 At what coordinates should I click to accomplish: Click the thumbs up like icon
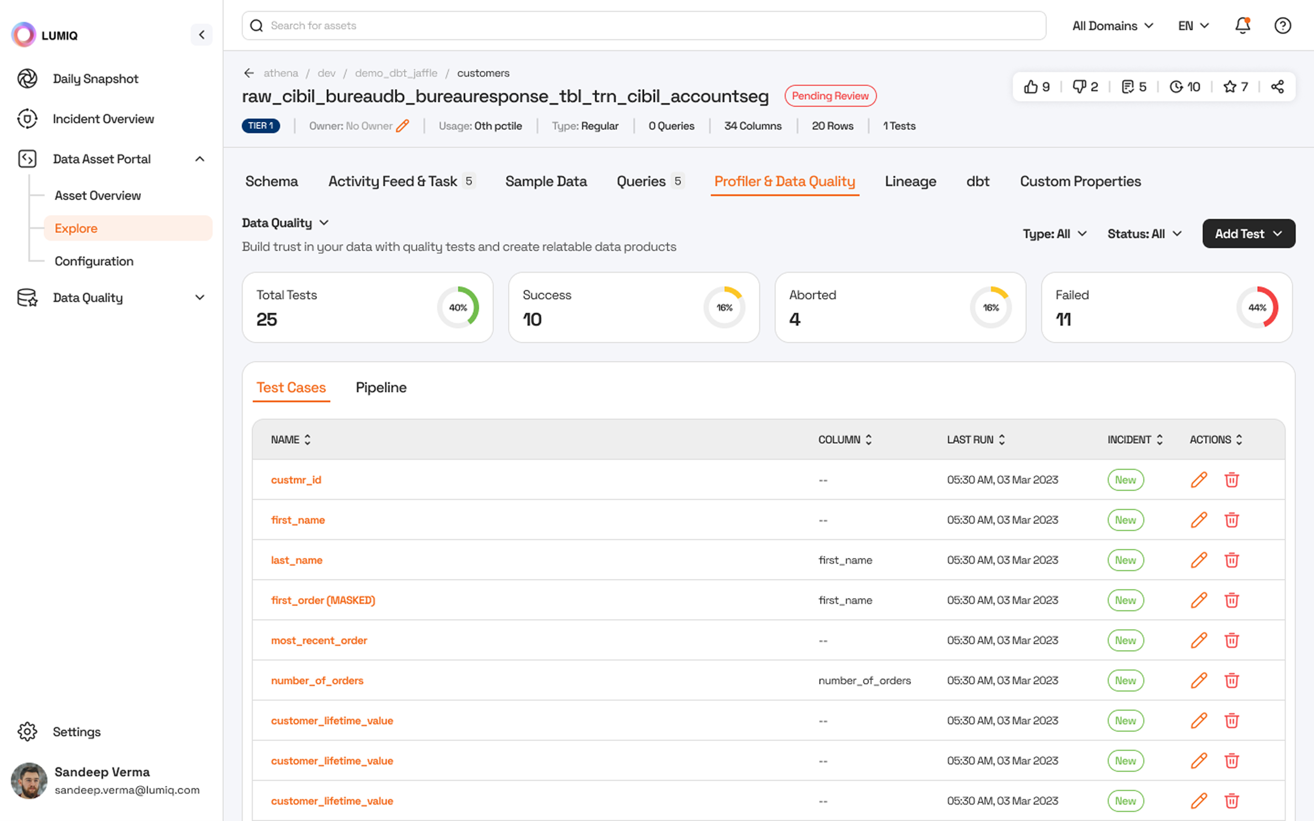pos(1030,87)
